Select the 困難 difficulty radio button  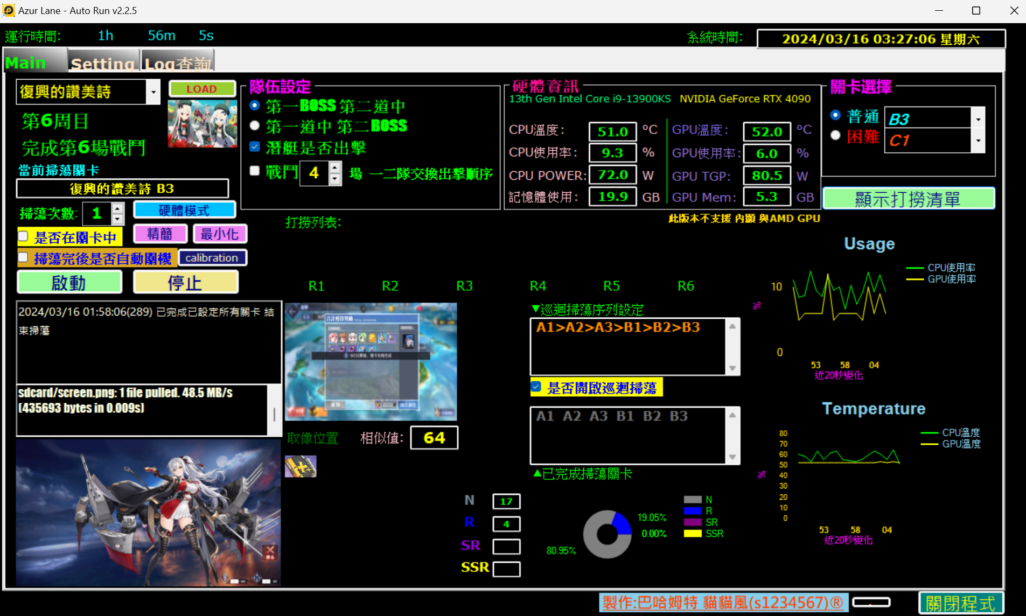835,136
